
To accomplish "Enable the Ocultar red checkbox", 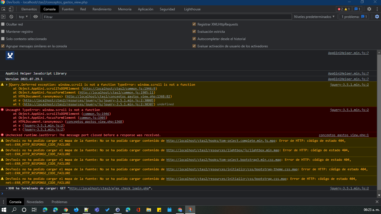I will click(x=3, y=24).
